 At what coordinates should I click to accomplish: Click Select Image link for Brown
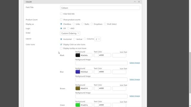135,96
